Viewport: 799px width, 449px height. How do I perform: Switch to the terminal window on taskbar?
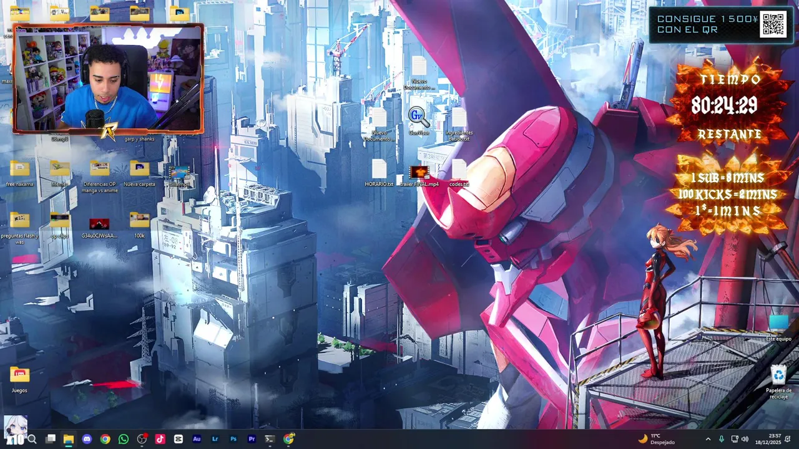tap(270, 439)
